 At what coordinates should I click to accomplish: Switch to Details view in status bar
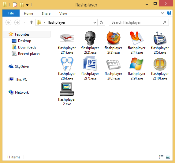161,157
